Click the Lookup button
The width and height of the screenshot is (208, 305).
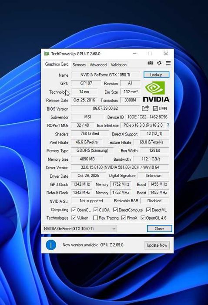pos(156,75)
